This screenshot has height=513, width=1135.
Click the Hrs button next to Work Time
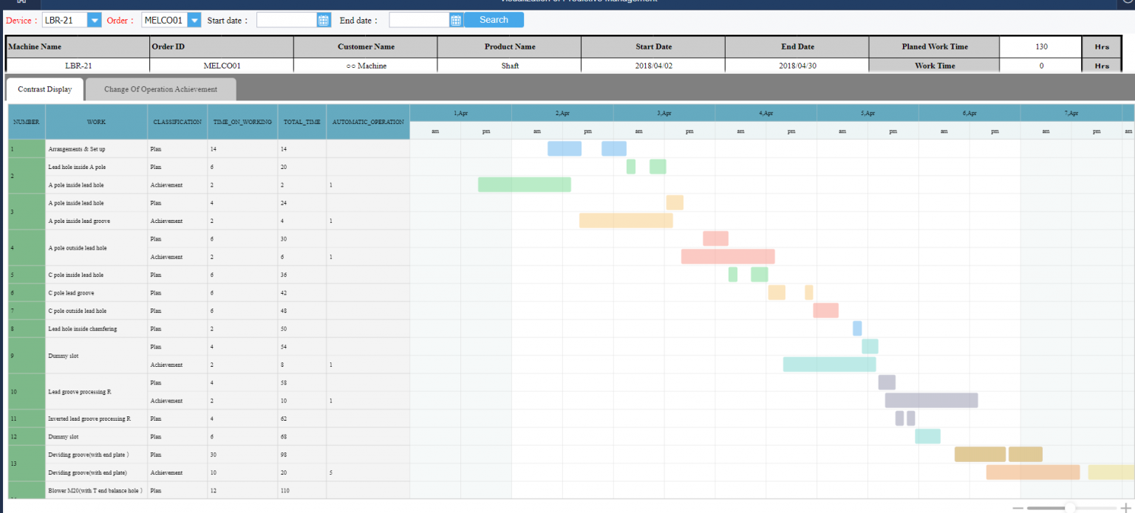tap(1102, 65)
